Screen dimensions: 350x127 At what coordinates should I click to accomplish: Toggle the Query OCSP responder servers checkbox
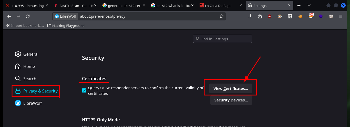pyautogui.click(x=84, y=90)
